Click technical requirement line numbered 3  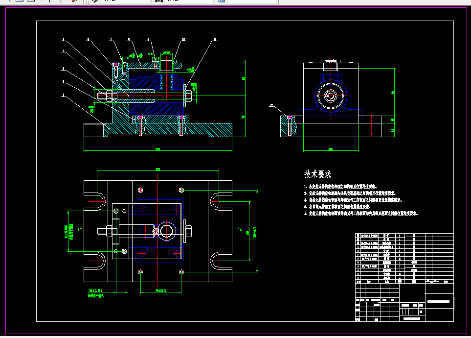click(353, 200)
